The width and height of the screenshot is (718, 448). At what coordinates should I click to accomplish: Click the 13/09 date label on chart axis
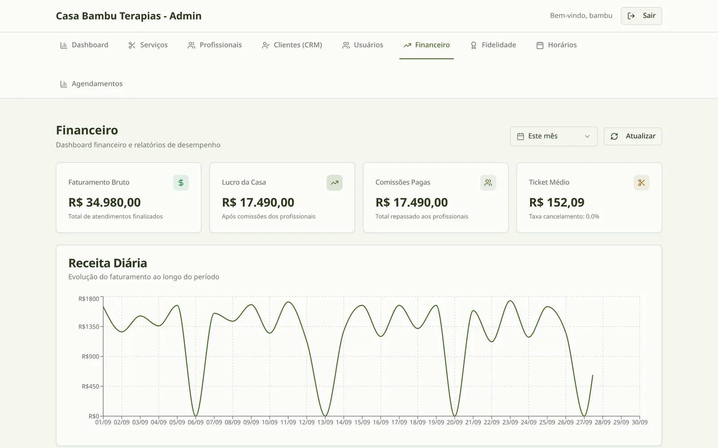pos(325,422)
